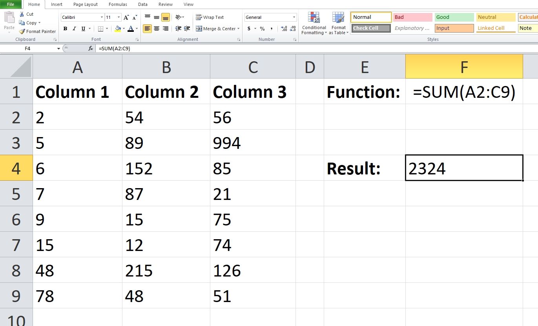Decrease decimal places
538x326 pixels.
click(293, 29)
